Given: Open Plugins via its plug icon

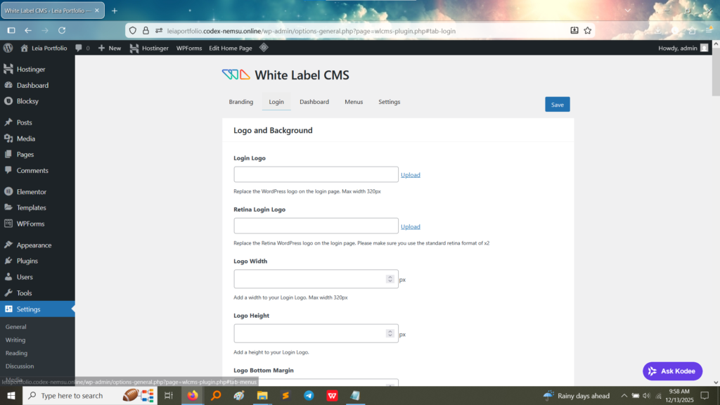Looking at the screenshot, I should coord(8,261).
